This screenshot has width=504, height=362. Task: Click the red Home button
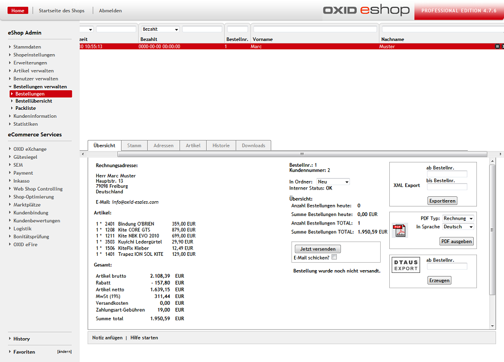click(18, 11)
